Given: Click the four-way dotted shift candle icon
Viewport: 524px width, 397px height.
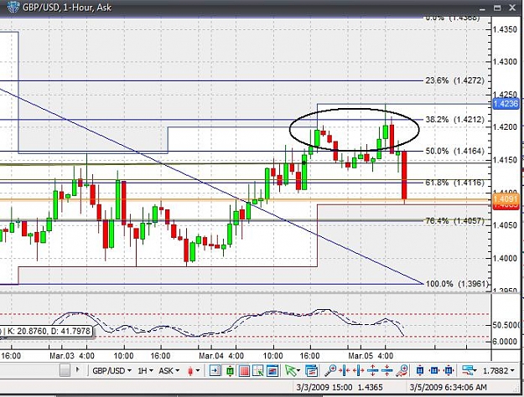Looking at the screenshot, I should pyautogui.click(x=449, y=370).
